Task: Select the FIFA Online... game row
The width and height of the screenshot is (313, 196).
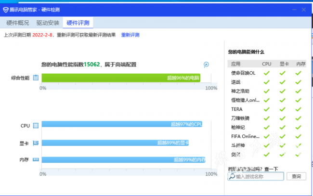Action: tap(267, 136)
